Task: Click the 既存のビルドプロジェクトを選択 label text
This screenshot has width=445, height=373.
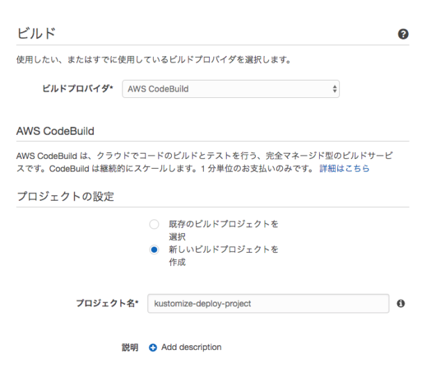Action: [223, 230]
